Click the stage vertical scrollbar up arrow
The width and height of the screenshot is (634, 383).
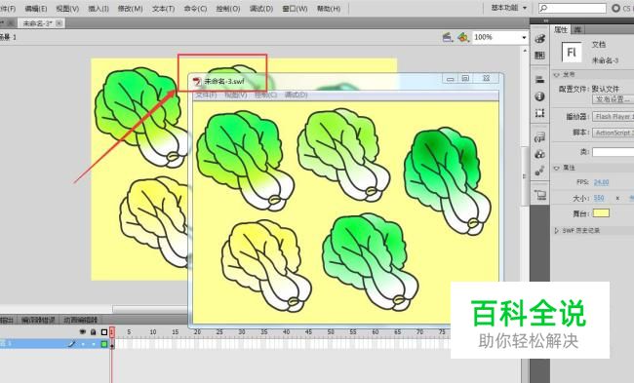pyautogui.click(x=525, y=51)
